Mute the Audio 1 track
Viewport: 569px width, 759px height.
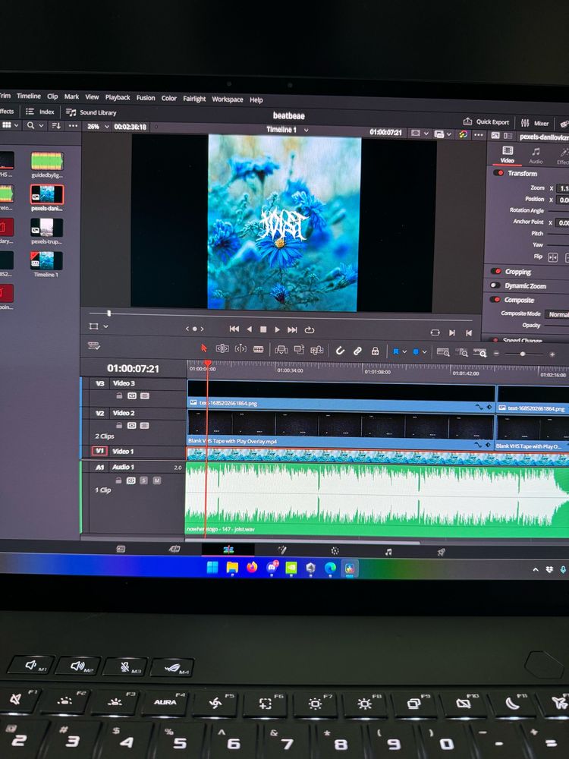[157, 480]
